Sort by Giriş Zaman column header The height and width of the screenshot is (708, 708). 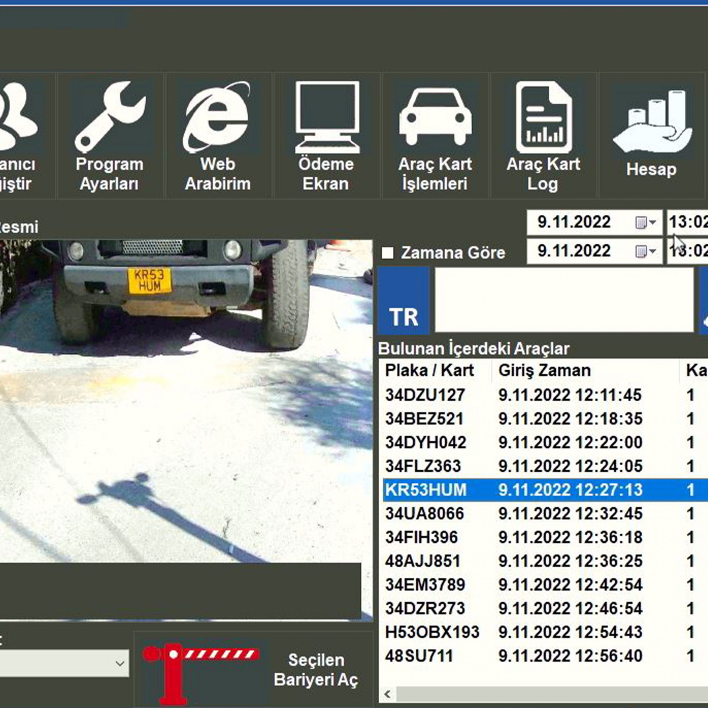click(x=545, y=371)
